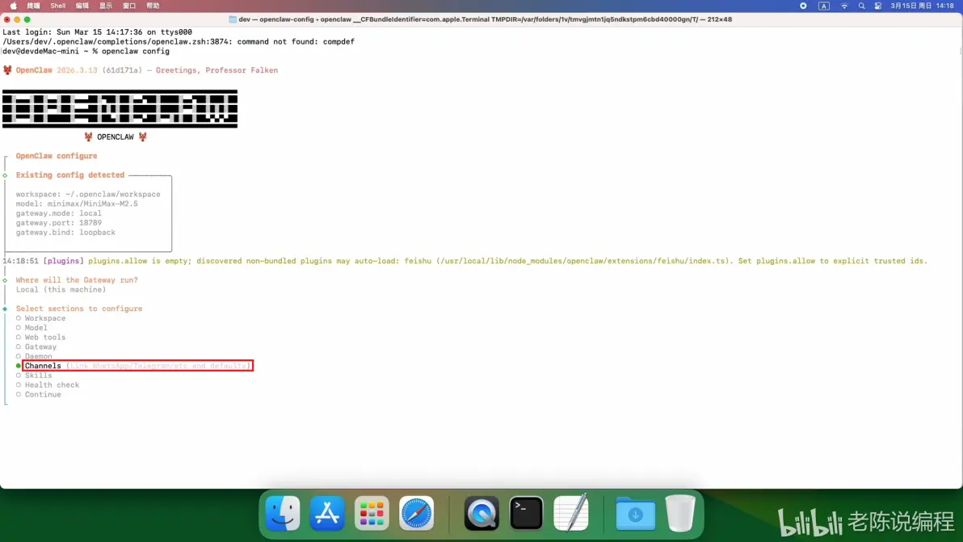Select the Gateway radio option

19,347
